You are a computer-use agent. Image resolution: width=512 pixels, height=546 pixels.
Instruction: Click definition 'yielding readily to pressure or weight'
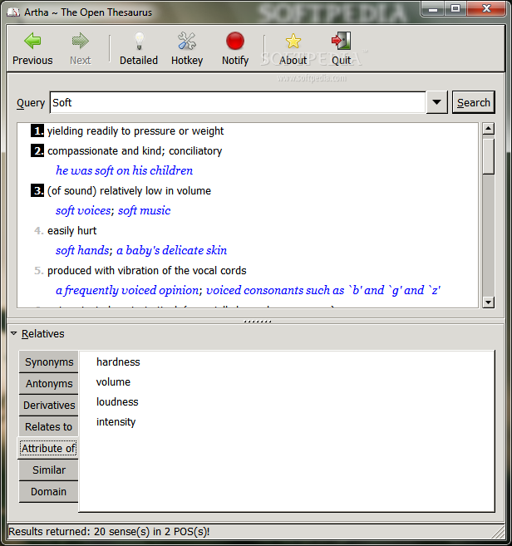click(x=135, y=131)
